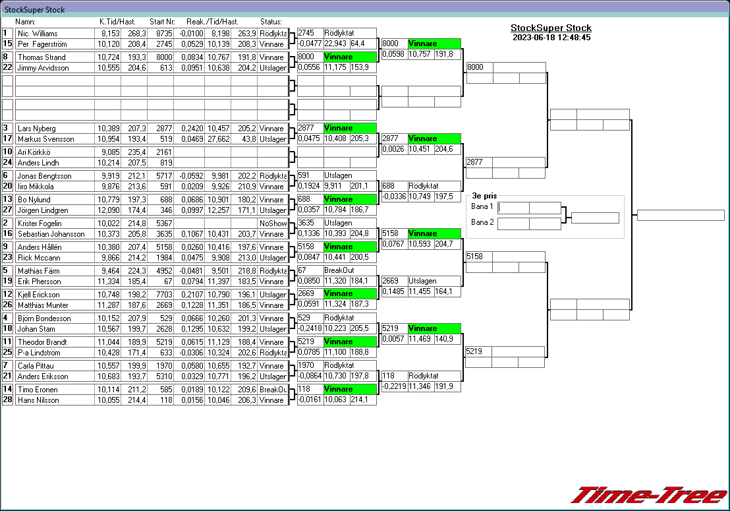Select the green Vinnare cell beside 2669
Viewport: 730px width, 511px height.
tap(349, 293)
